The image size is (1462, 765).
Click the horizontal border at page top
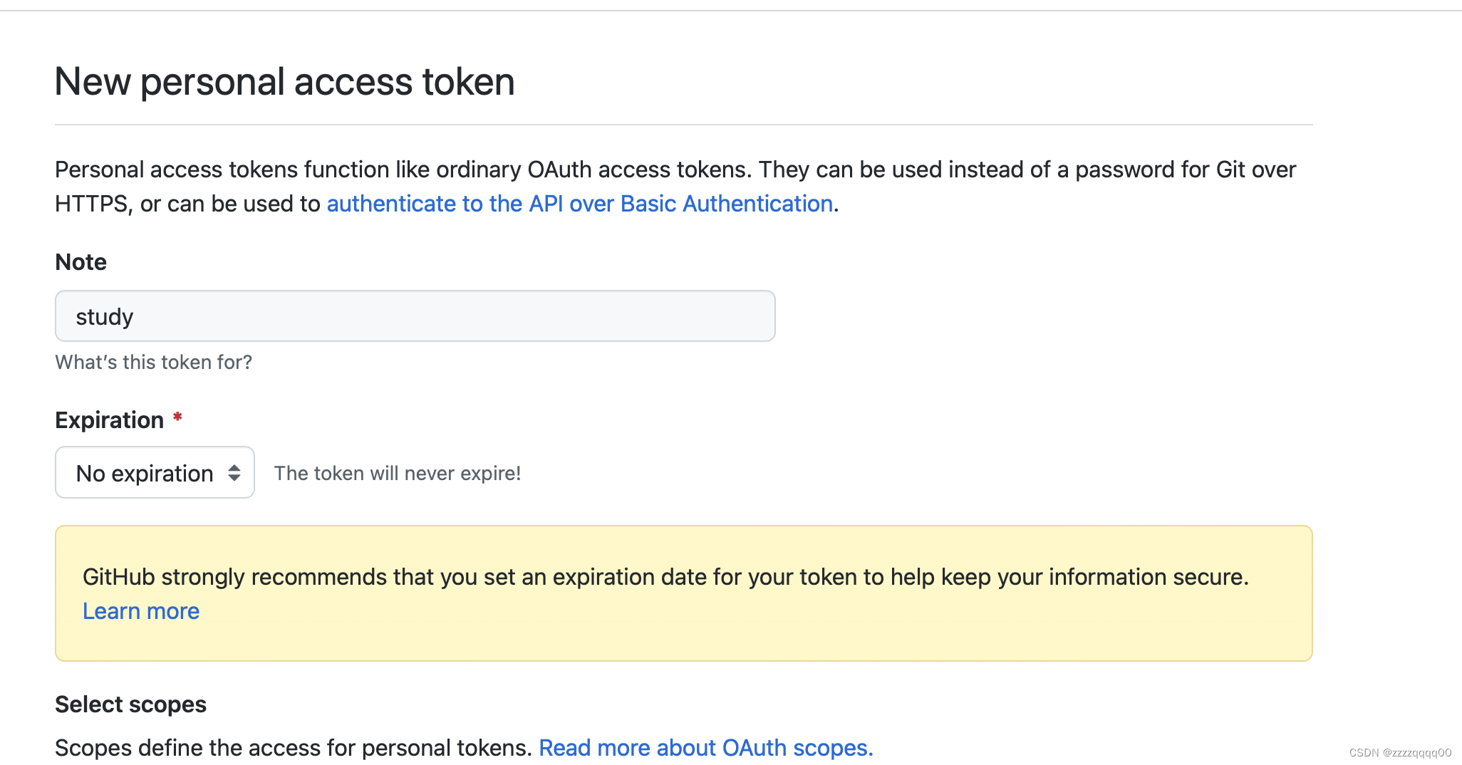click(731, 11)
